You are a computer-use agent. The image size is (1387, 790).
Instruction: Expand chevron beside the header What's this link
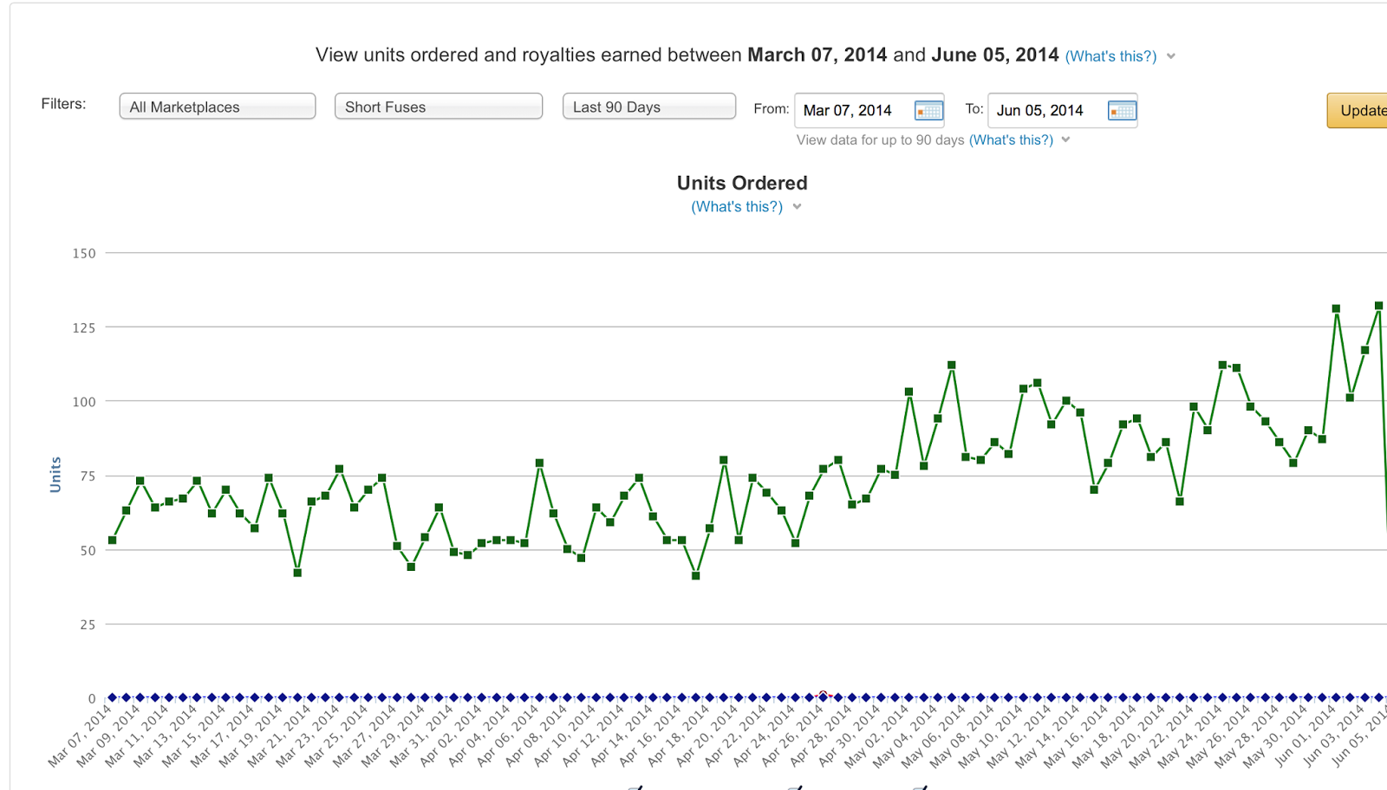tap(1171, 56)
